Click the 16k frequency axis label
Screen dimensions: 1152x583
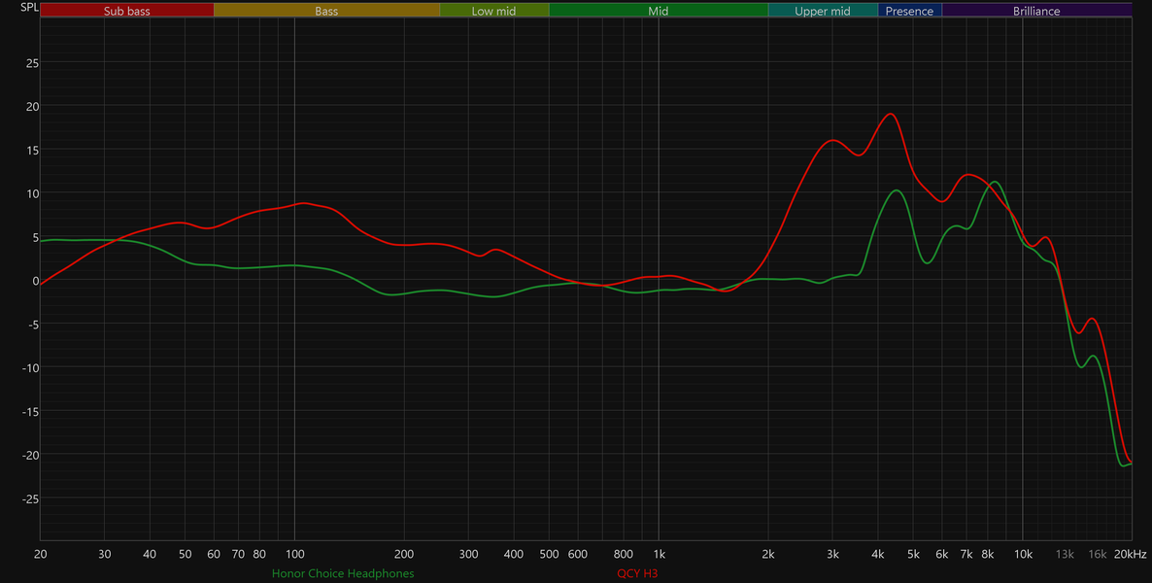[x=1098, y=554]
